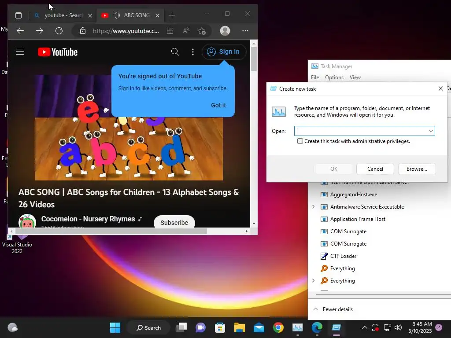Open YouTube settings three-dot menu
451x338 pixels.
[193, 52]
